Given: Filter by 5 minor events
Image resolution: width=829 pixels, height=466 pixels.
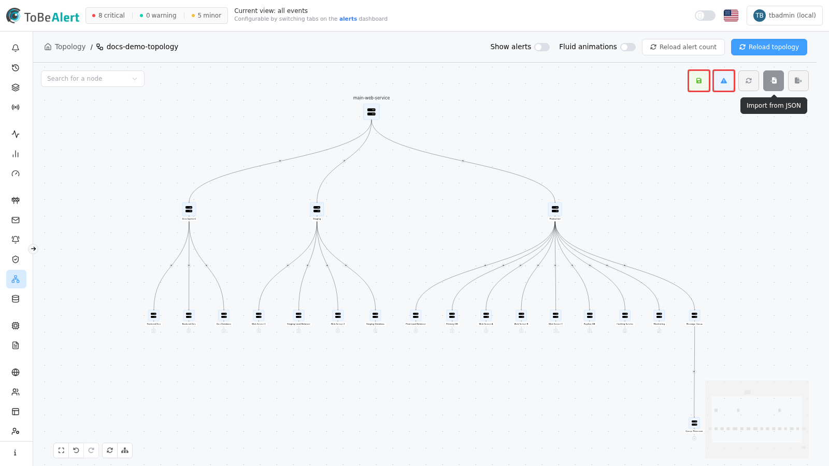Looking at the screenshot, I should 206,16.
